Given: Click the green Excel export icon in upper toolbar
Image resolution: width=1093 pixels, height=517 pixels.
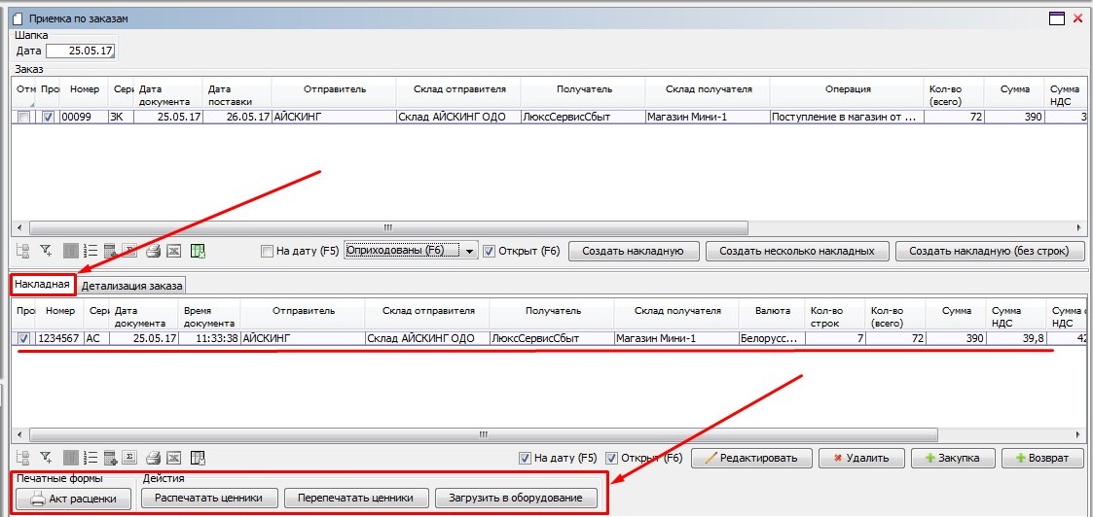Looking at the screenshot, I should tap(198, 252).
